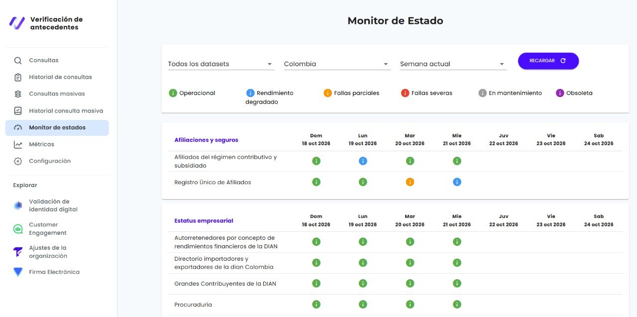Image resolution: width=637 pixels, height=317 pixels.
Task: Click Afiliados del régimen contributivo y subsidiado label
Action: pyautogui.click(x=225, y=161)
